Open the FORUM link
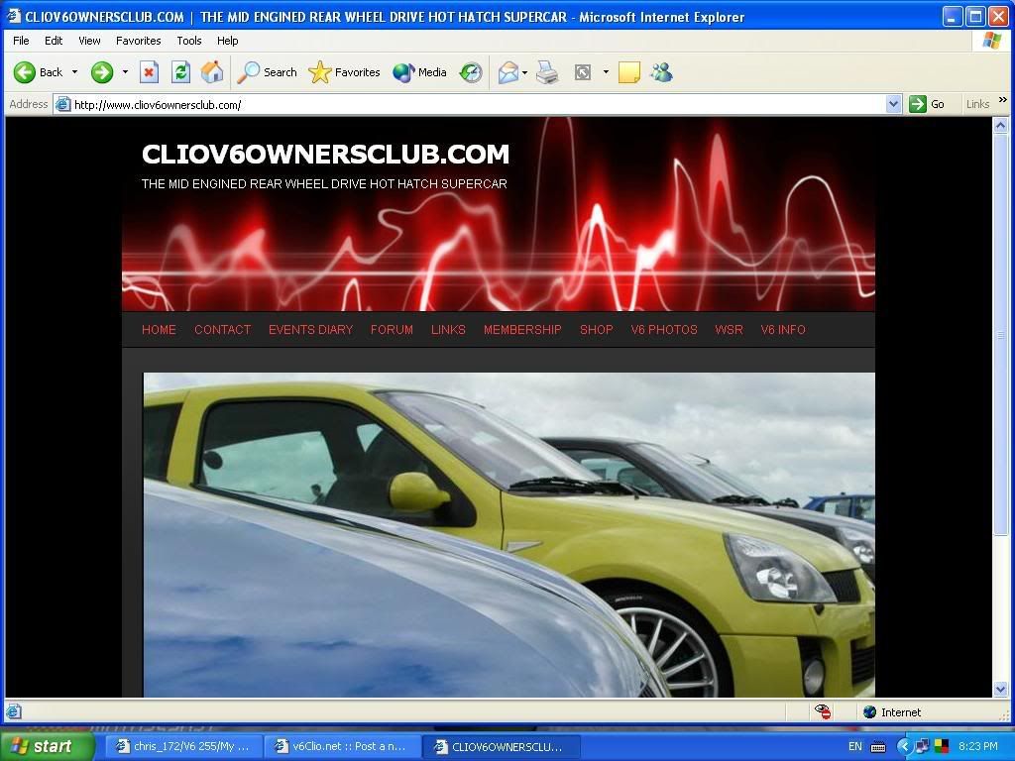Viewport: 1015px width, 761px height. [392, 329]
